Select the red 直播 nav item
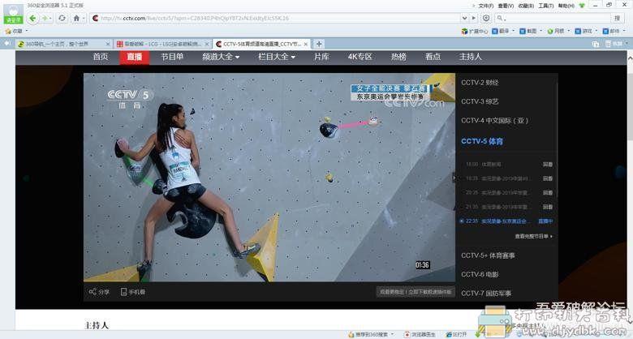The image size is (633, 339). (135, 57)
